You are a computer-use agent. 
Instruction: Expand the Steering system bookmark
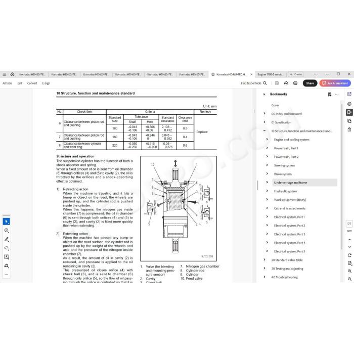267,165
